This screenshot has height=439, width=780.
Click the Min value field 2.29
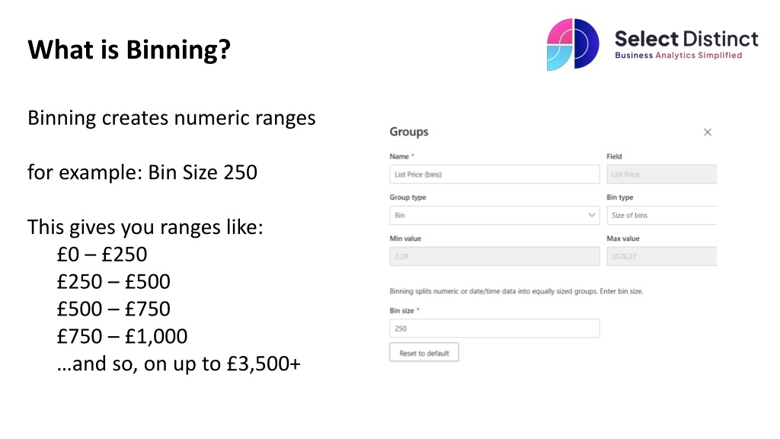coord(494,256)
